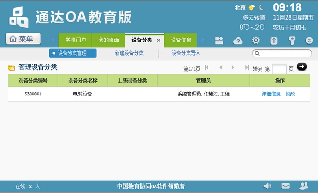Click the moon weather icon

point(261,7)
